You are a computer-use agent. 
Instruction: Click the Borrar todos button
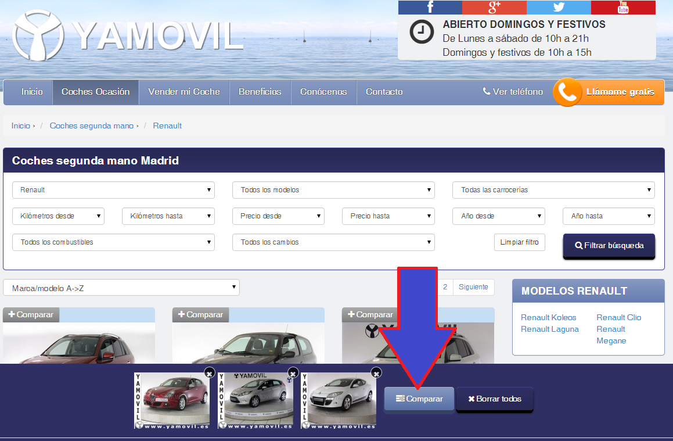point(494,399)
